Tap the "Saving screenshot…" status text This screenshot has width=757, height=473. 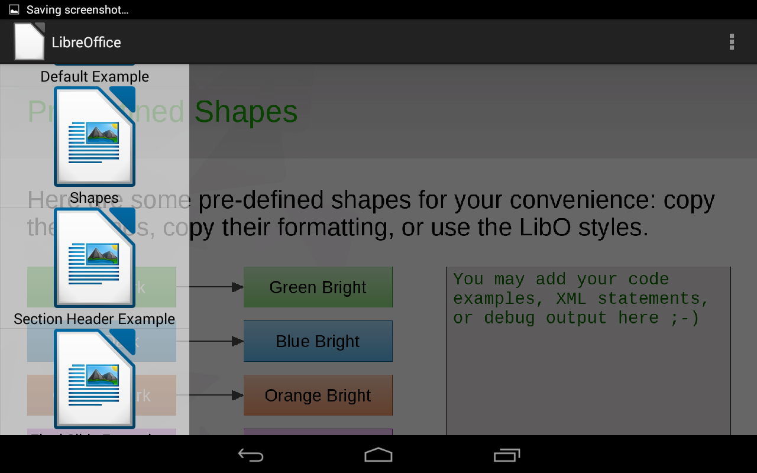coord(77,10)
